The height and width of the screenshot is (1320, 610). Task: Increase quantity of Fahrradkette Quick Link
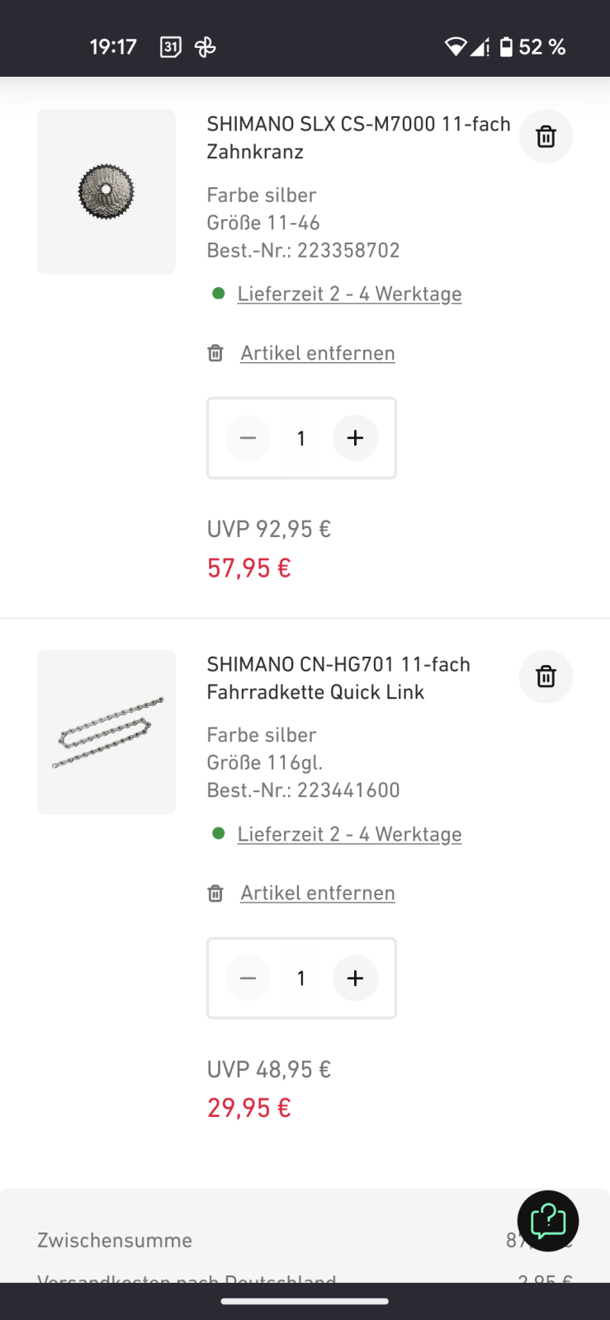(x=355, y=978)
